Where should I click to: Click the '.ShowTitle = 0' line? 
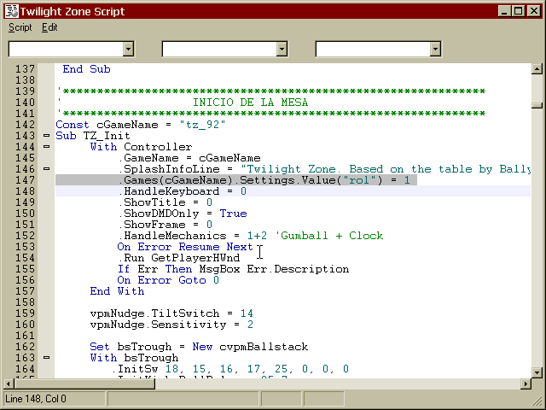[166, 202]
